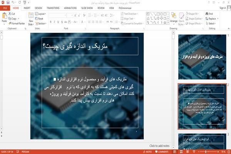Activate the Format Painter brush
This screenshot has width=231, height=154.
10,23
